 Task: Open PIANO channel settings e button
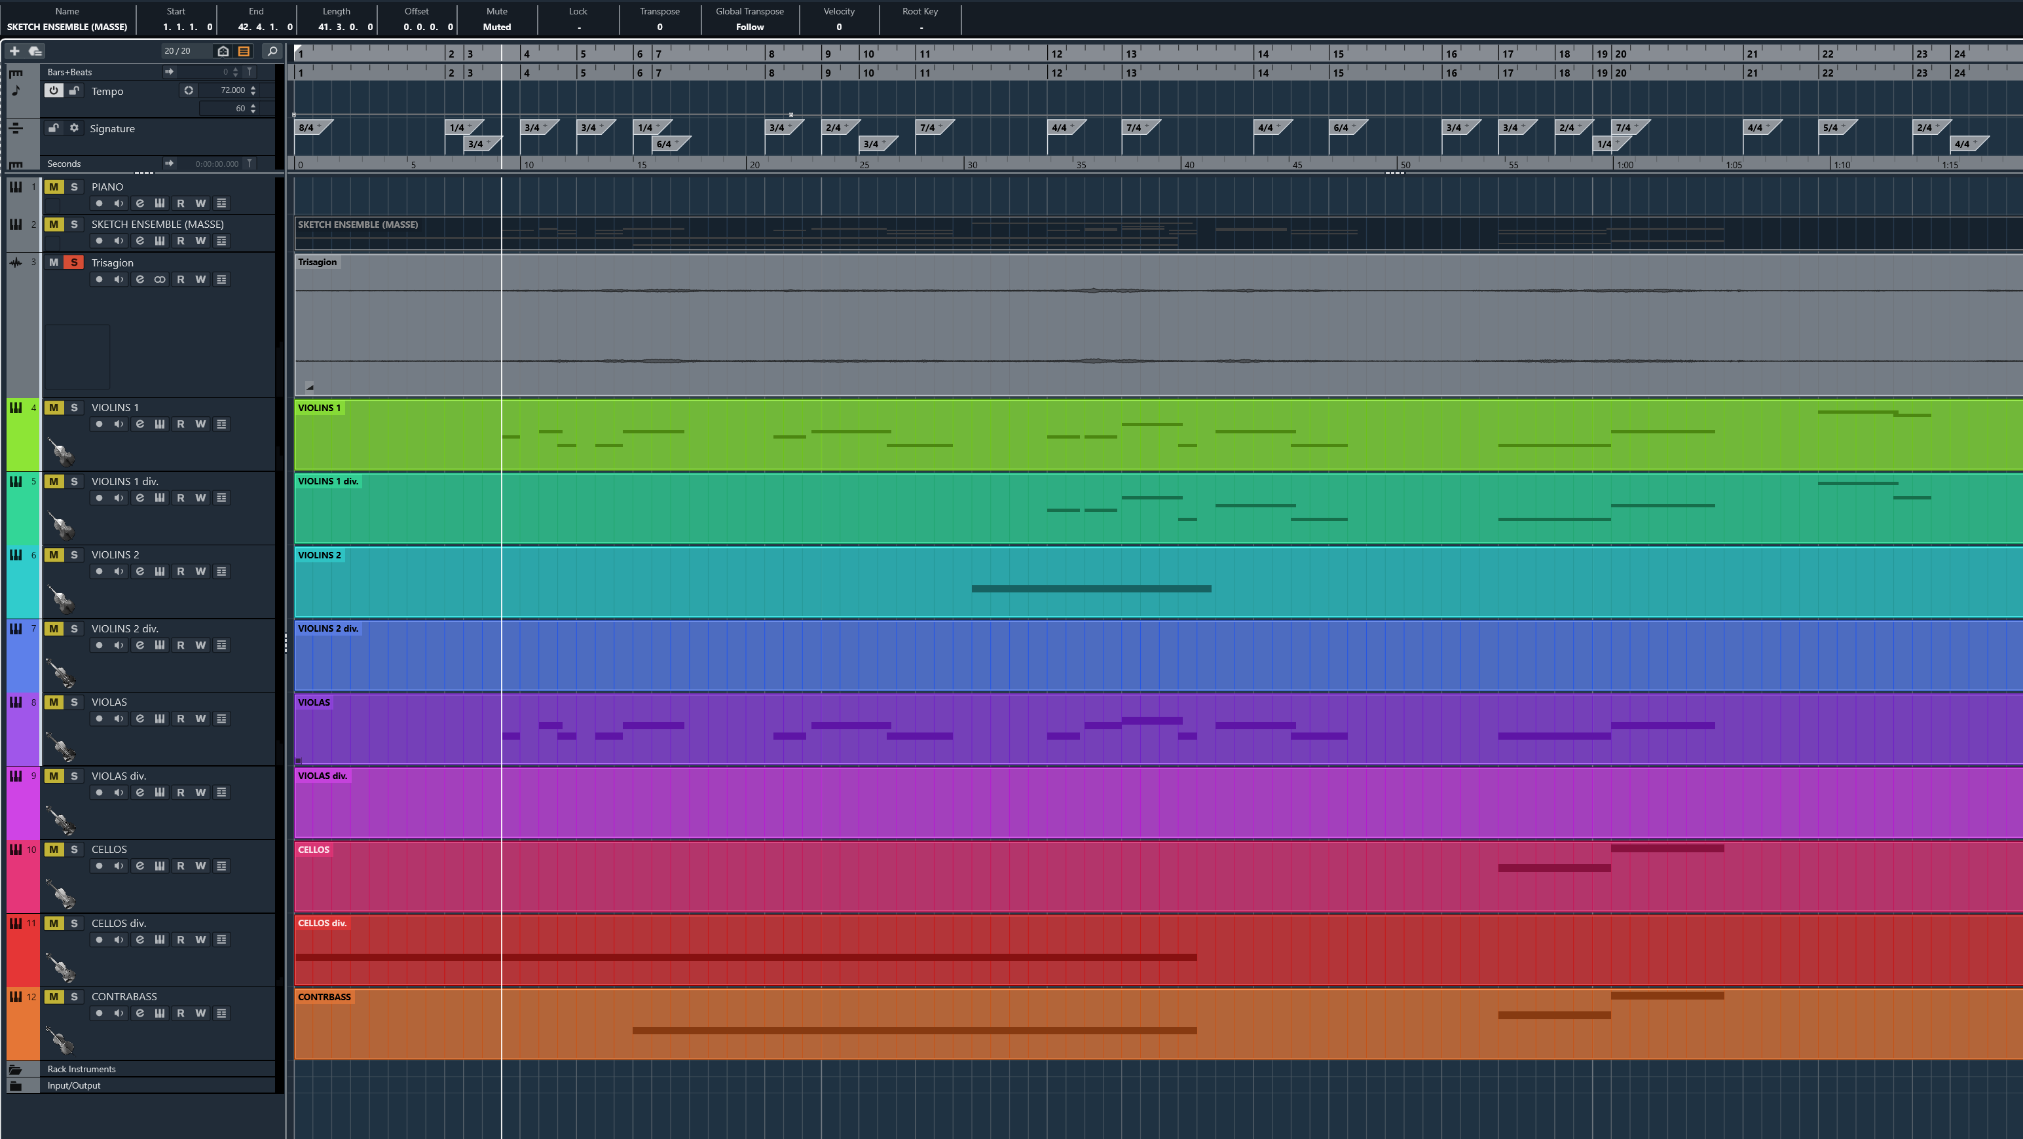(x=139, y=204)
